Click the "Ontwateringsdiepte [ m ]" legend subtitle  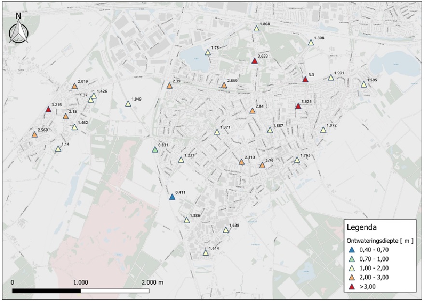[380, 240]
